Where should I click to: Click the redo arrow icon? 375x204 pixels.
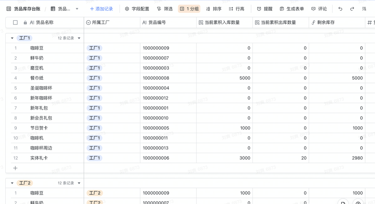352,9
